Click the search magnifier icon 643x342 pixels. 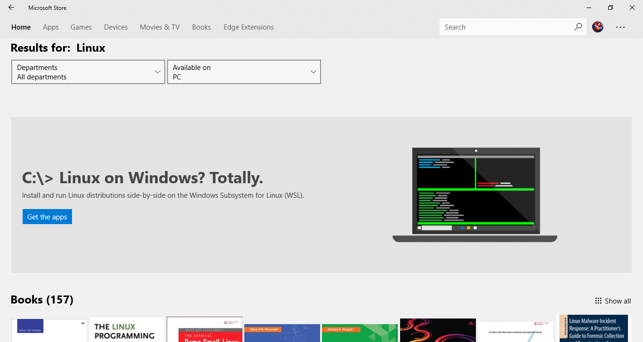click(x=578, y=27)
